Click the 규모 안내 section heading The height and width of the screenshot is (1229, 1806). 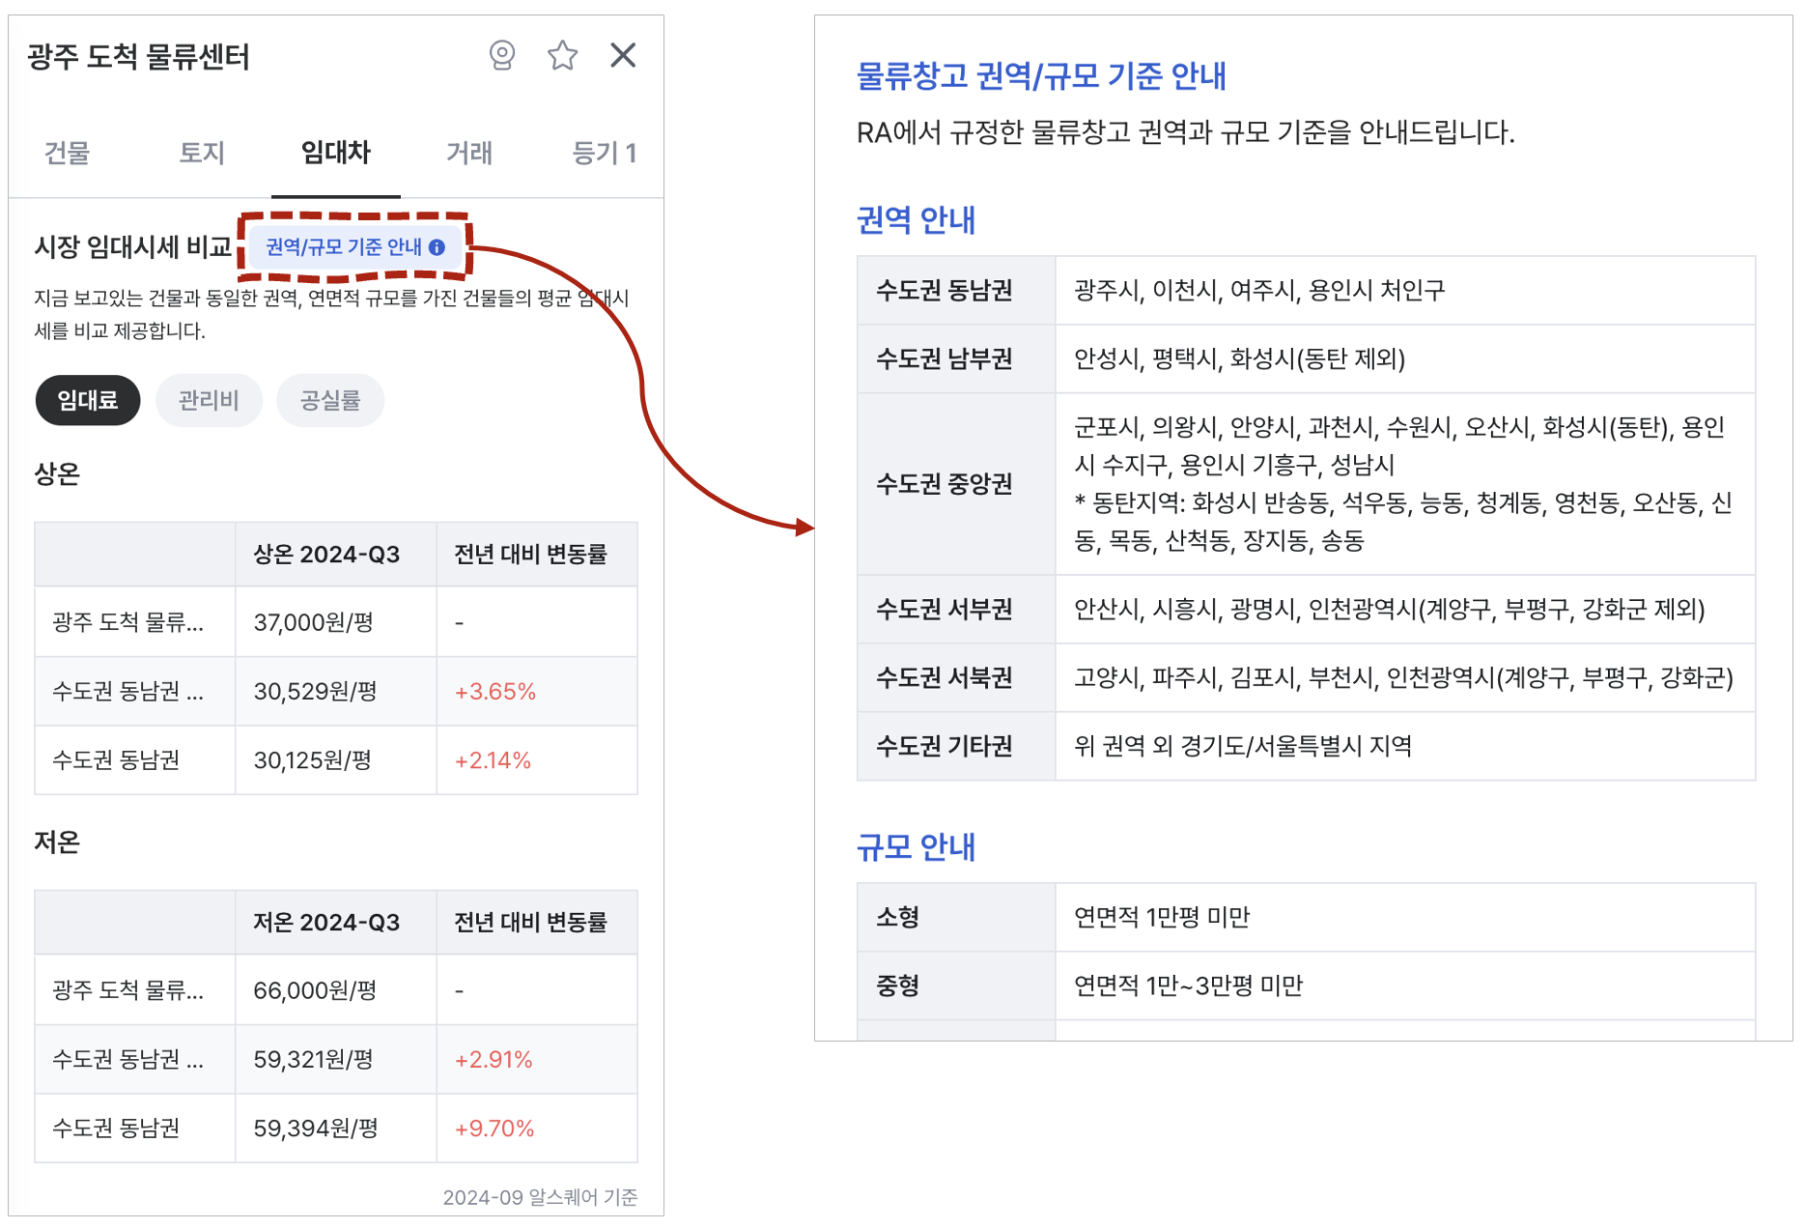(x=917, y=847)
